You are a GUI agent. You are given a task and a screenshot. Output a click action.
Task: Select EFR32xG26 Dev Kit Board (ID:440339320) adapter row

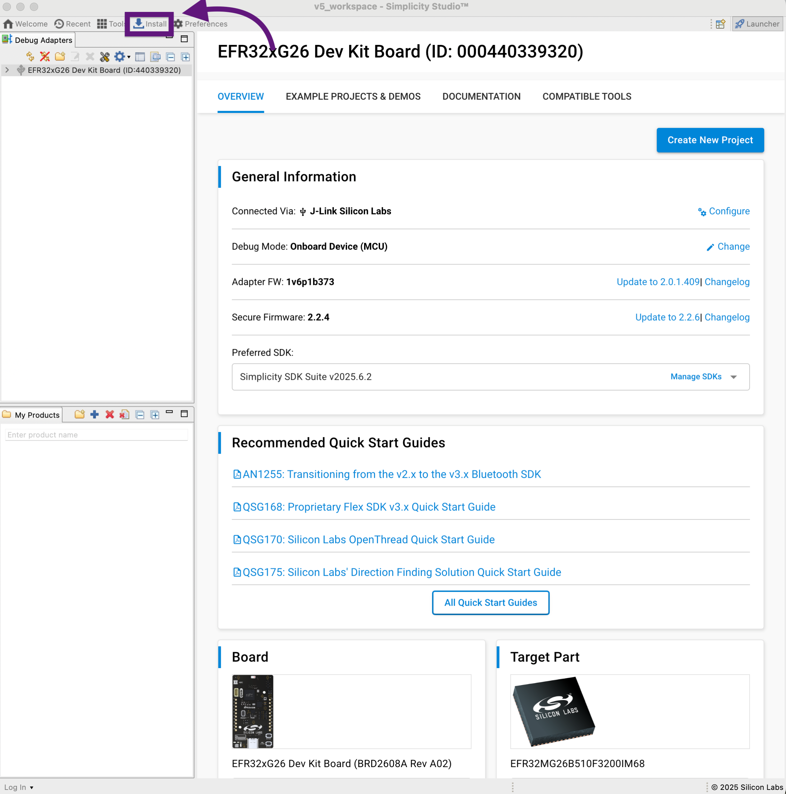point(97,70)
